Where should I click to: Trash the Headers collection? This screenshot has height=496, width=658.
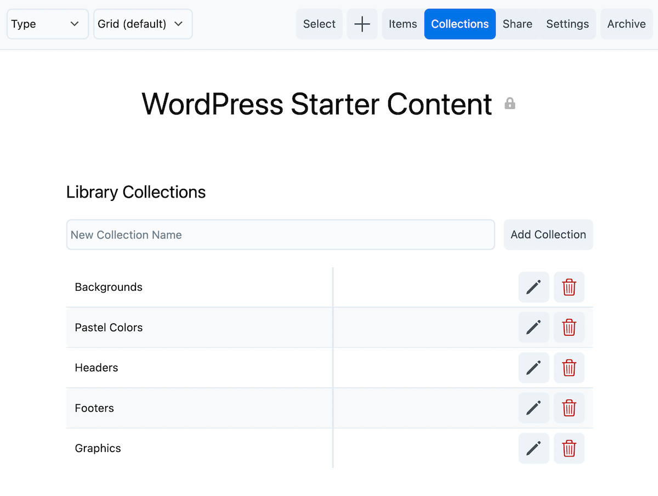tap(569, 368)
